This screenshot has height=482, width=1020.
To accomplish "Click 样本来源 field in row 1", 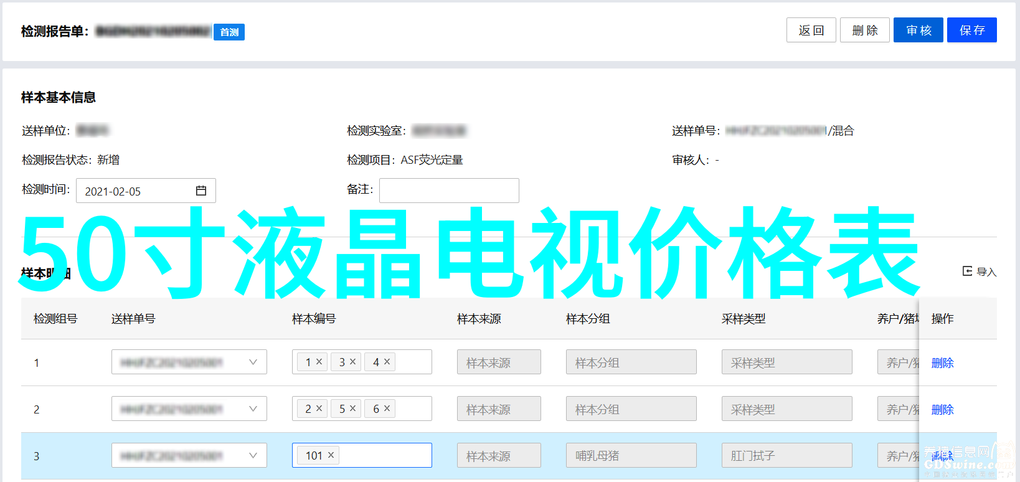I will (x=499, y=362).
